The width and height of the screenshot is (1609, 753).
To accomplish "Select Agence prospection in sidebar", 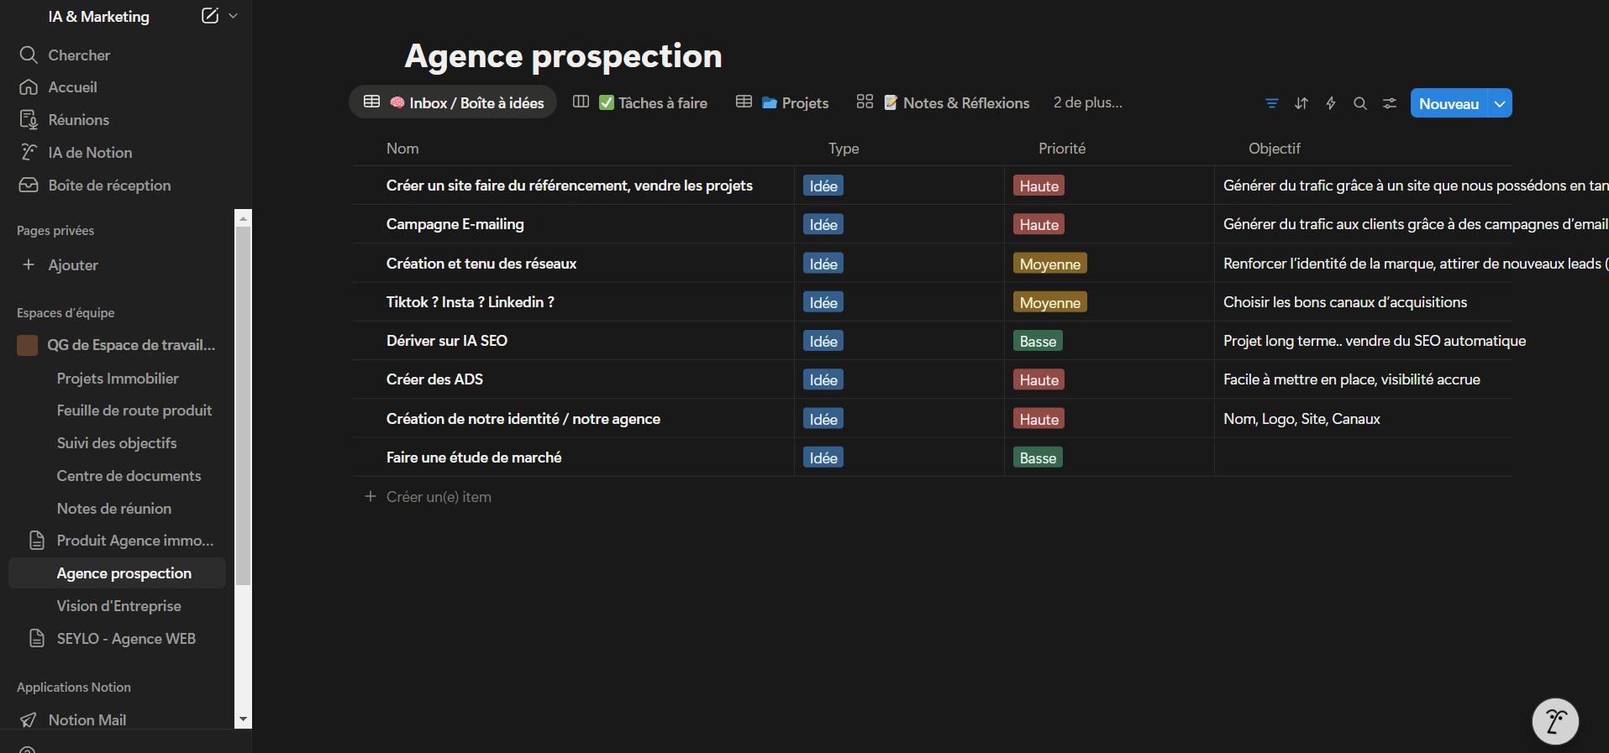I will [x=118, y=573].
